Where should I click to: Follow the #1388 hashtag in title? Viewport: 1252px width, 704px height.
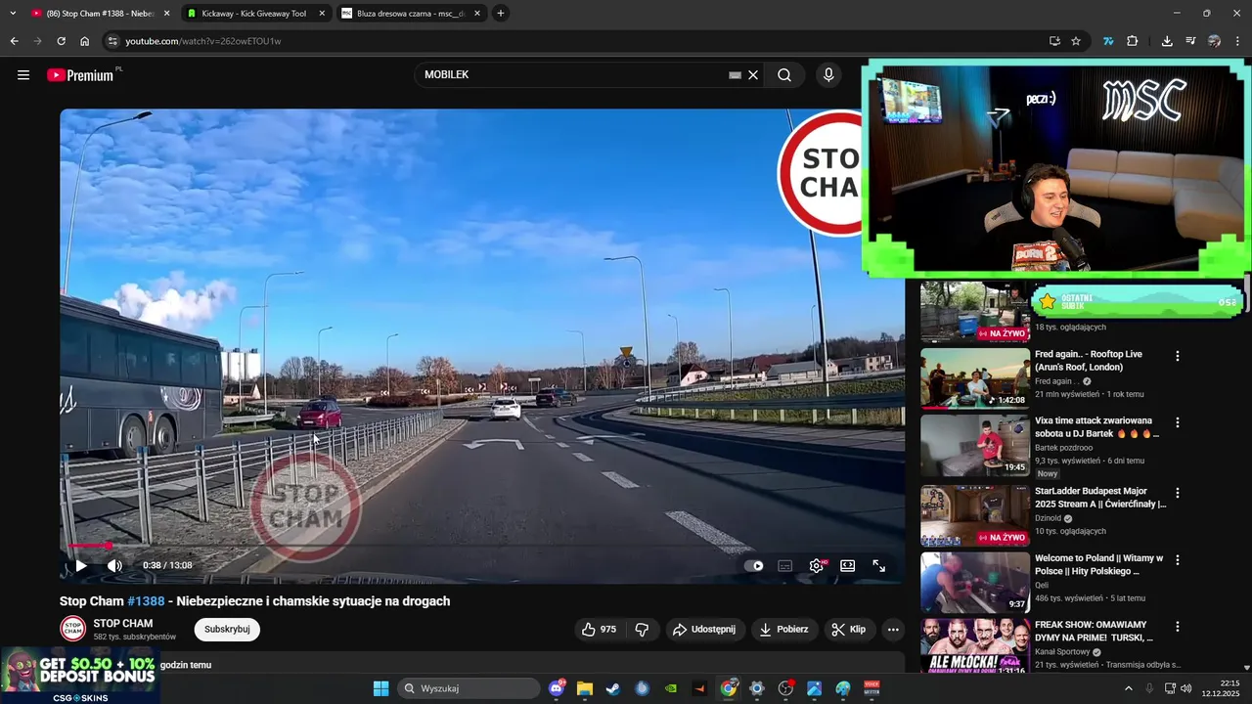(x=146, y=601)
